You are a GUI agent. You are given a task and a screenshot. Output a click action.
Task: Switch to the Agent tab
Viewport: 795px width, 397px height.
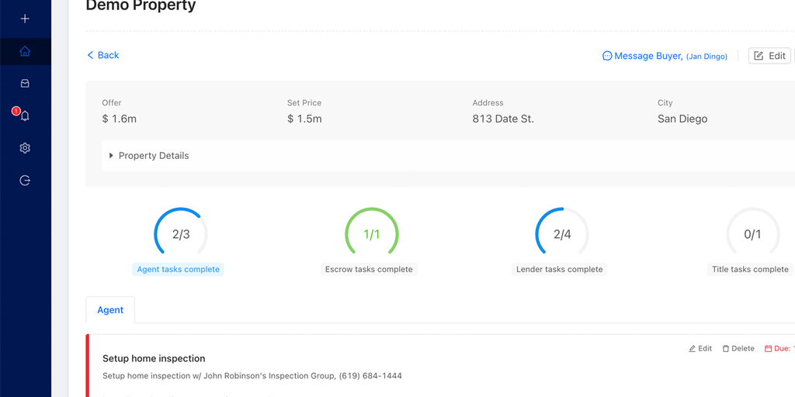(110, 310)
